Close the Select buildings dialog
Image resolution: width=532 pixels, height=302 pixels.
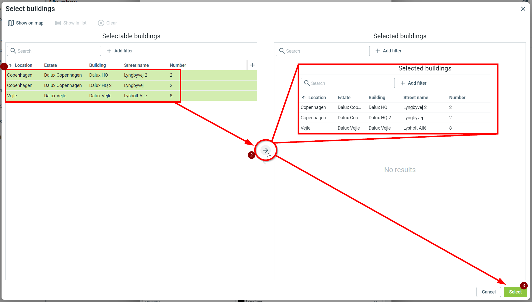coord(523,9)
